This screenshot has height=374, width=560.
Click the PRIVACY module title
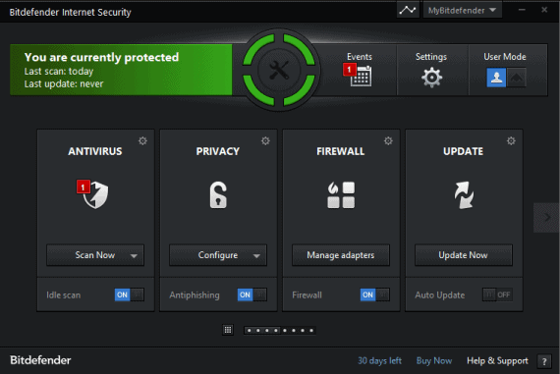218,151
